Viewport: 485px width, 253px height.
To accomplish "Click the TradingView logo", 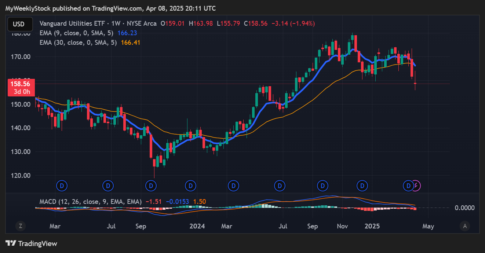I will [32, 243].
